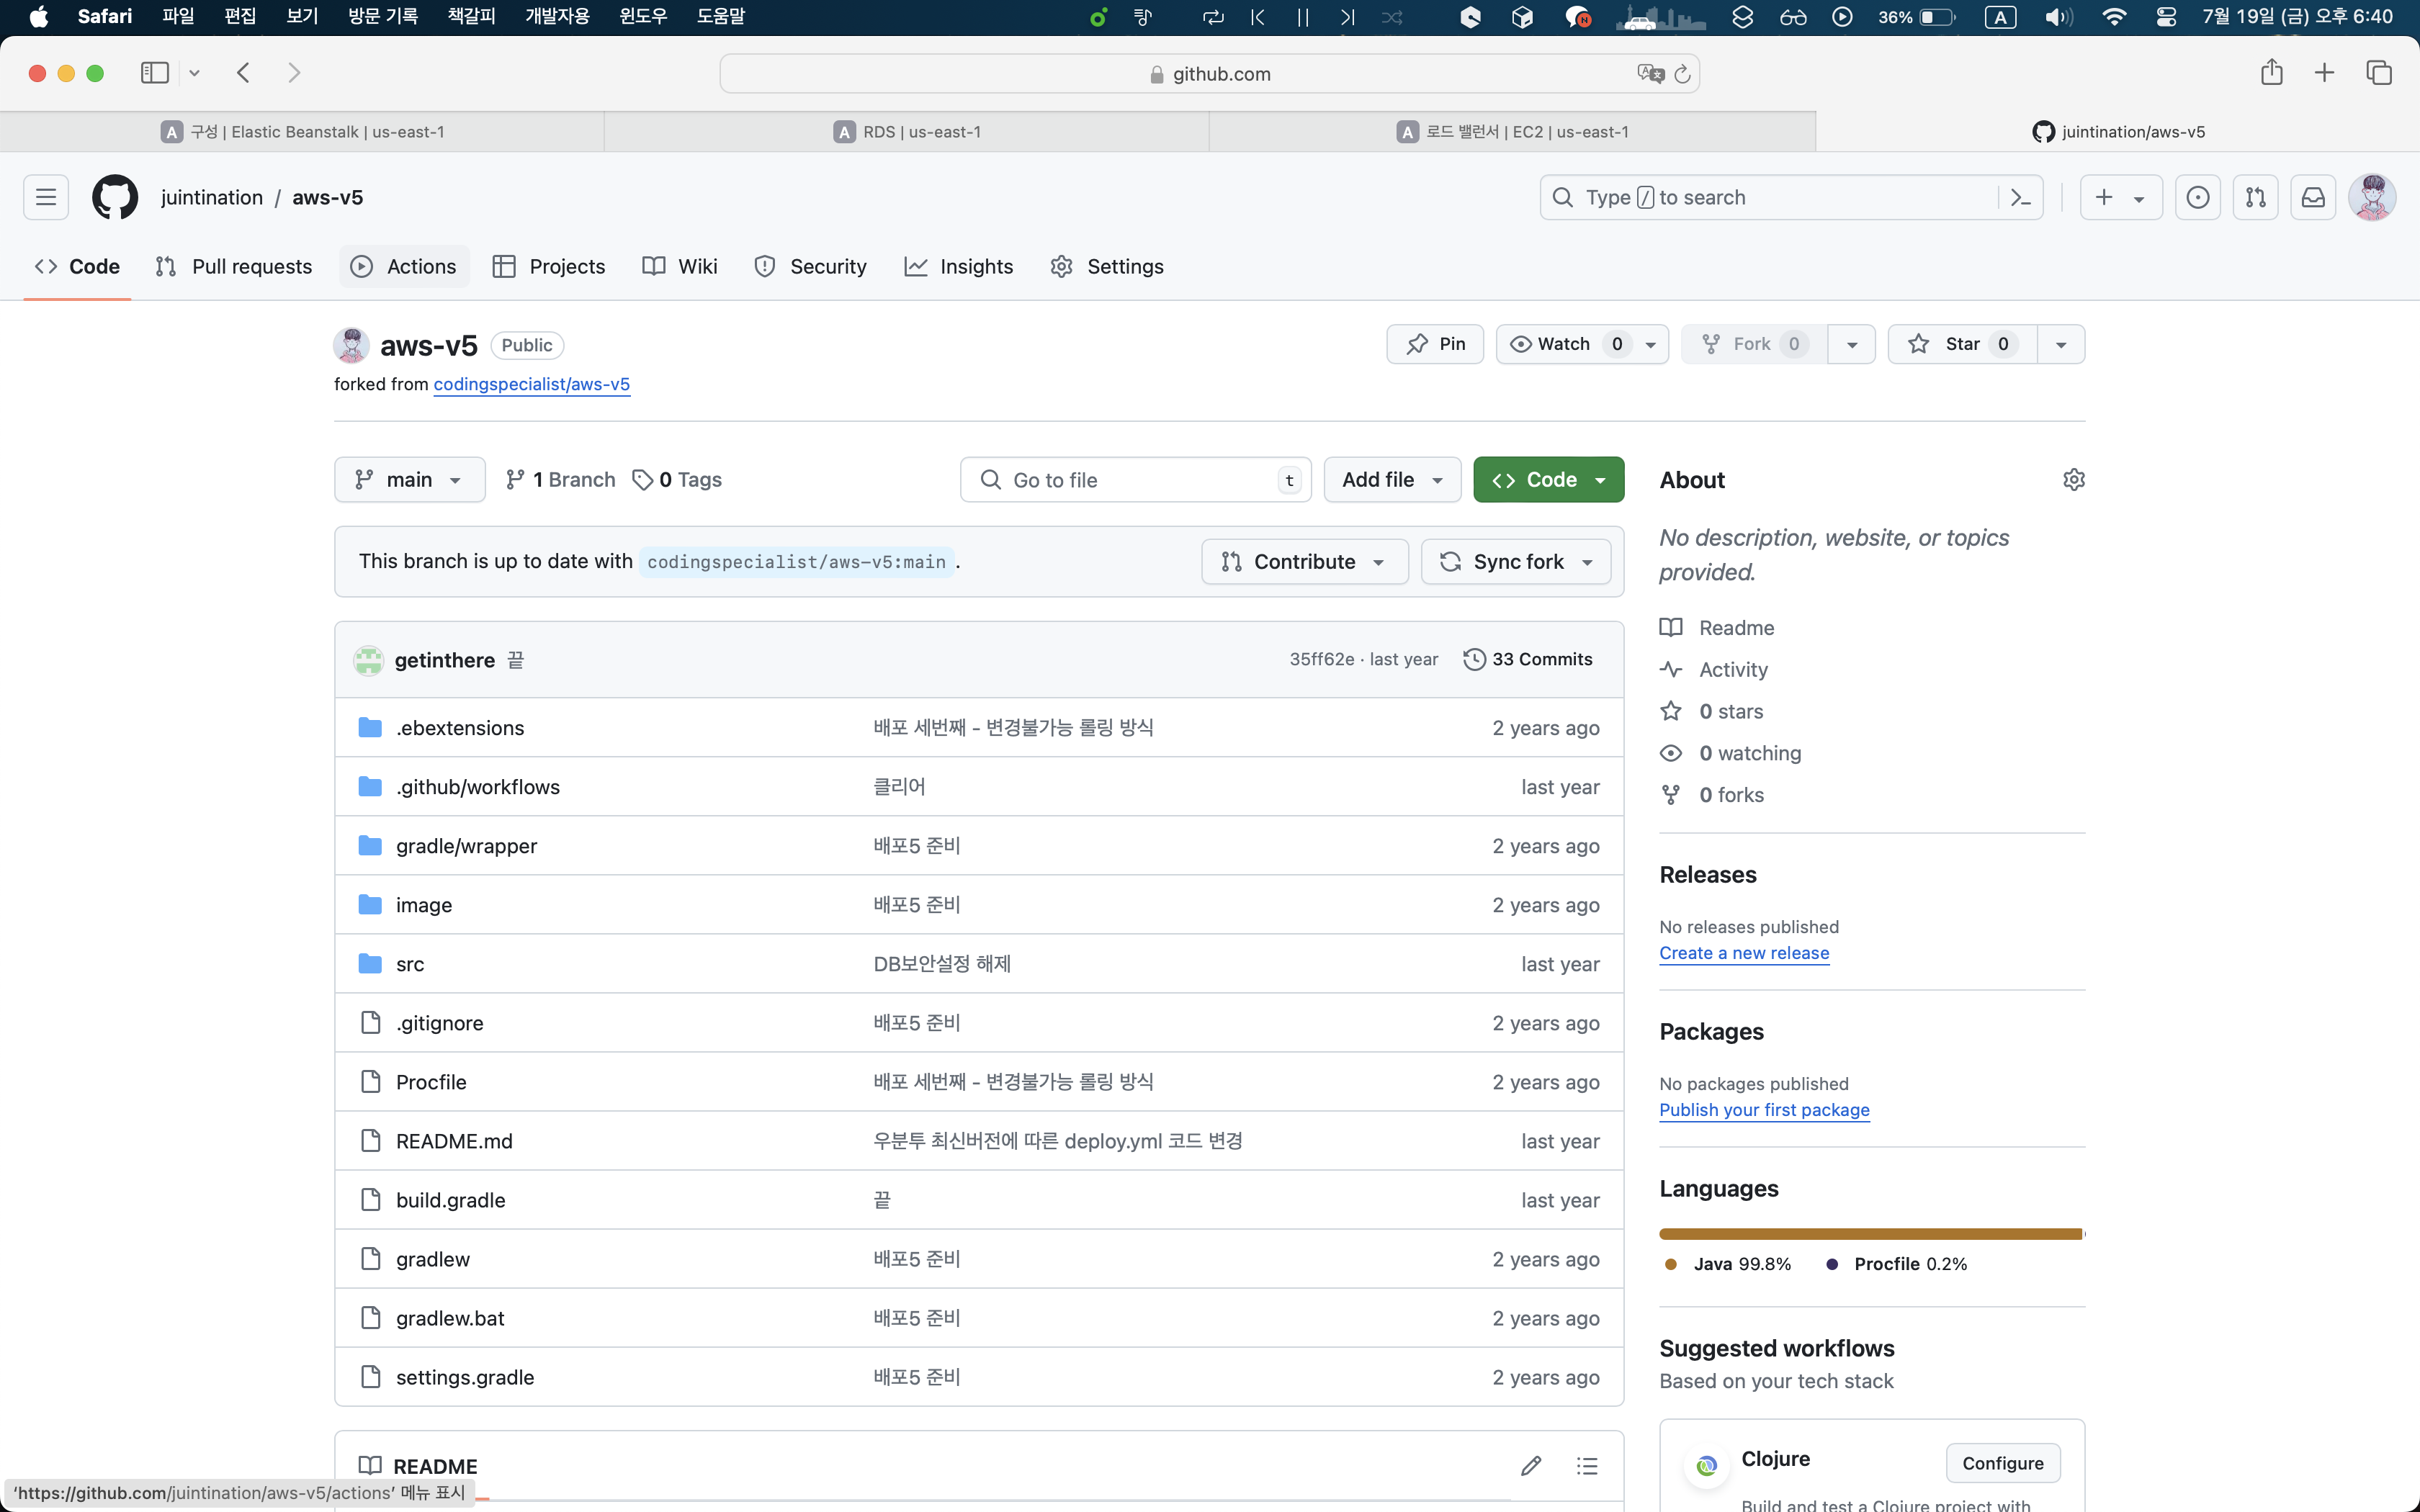The image size is (2420, 1512).
Task: Click Safari page reload icon
Action: coord(1682,74)
